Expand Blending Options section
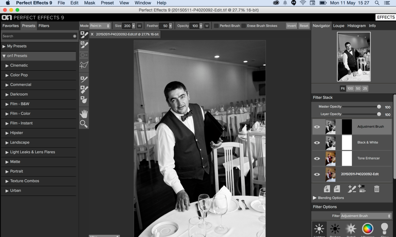Screen dimensions: 396x237 (x=315, y=198)
